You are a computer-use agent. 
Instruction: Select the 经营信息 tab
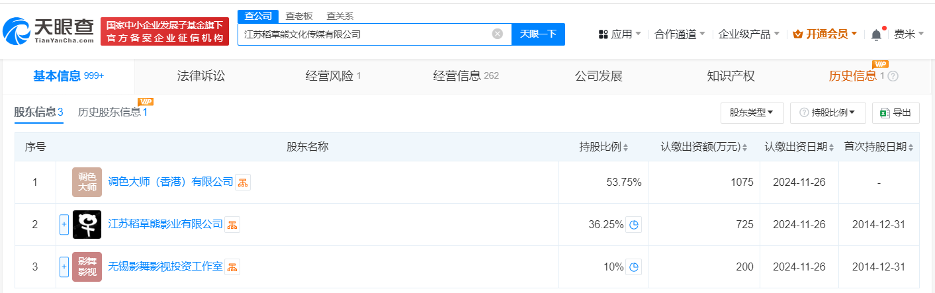tap(466, 76)
